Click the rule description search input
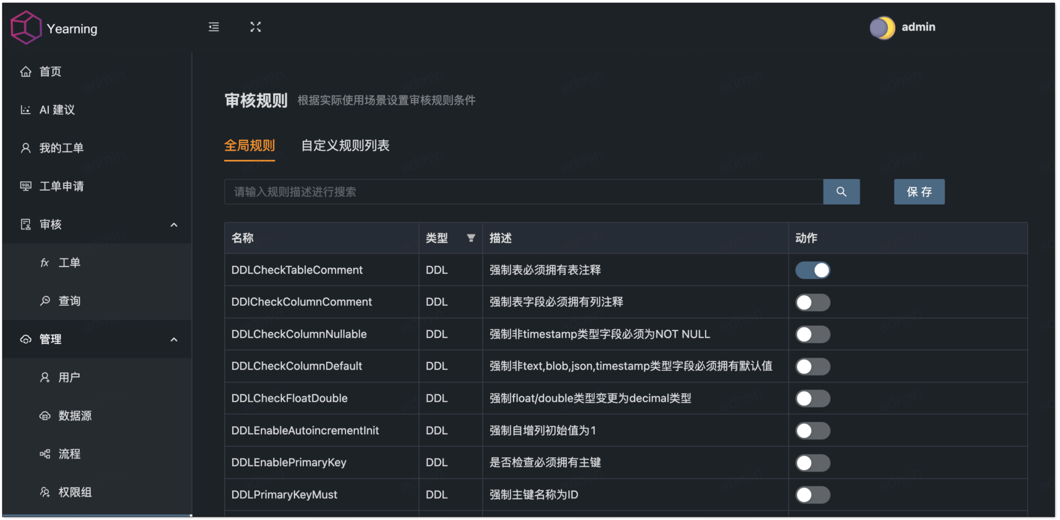Image resolution: width=1060 pixels, height=520 pixels. (x=498, y=192)
